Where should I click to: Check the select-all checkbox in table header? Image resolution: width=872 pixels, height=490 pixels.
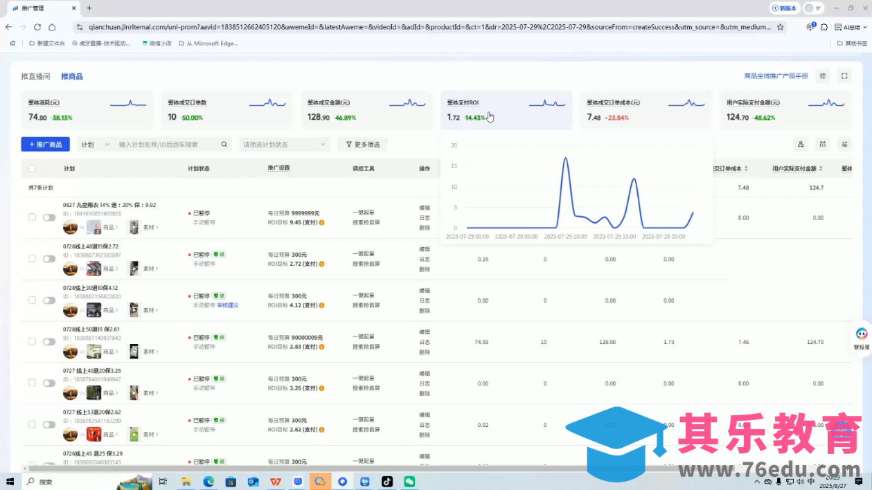click(x=32, y=169)
